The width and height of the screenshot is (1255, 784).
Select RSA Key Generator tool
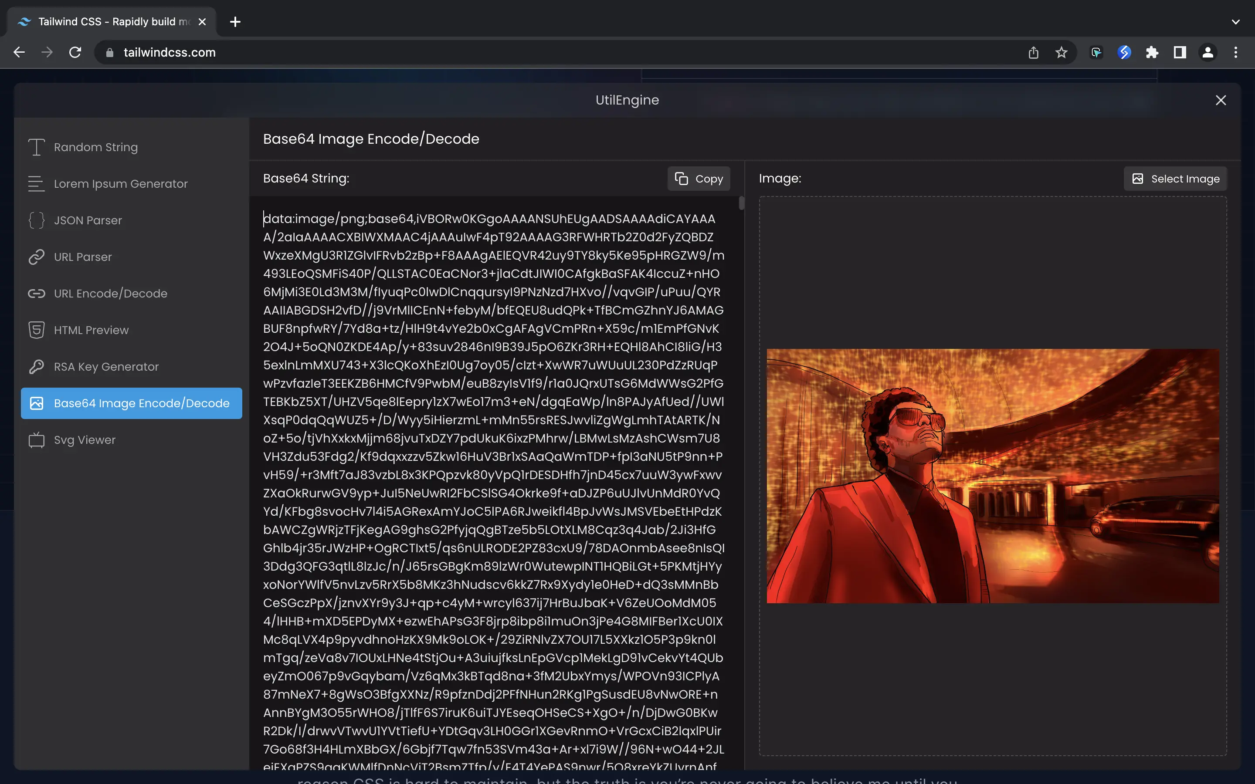[106, 367]
